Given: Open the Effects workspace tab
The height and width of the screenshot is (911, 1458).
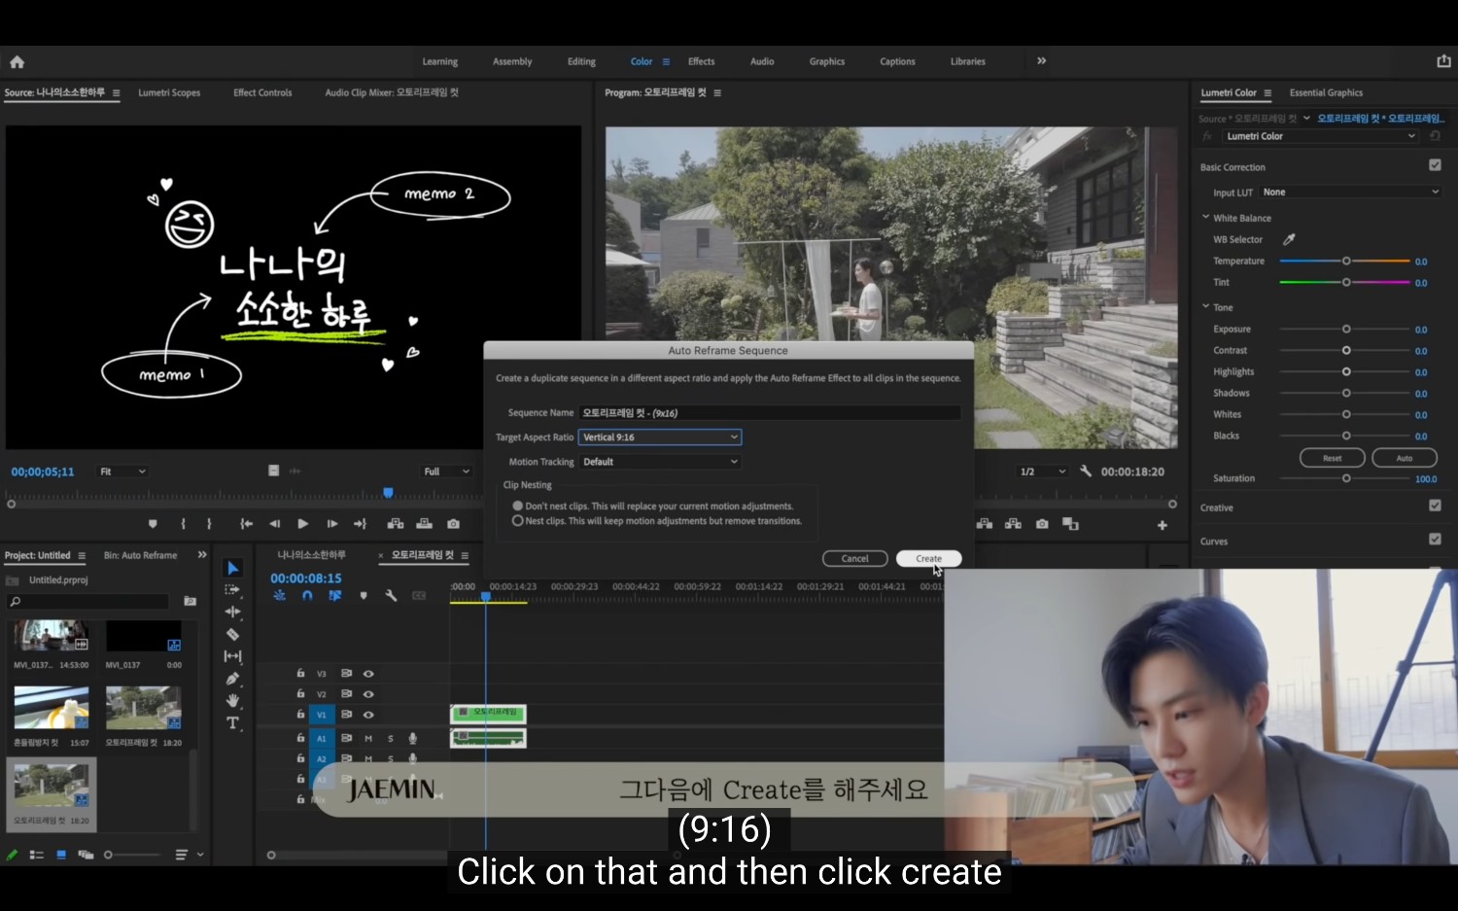Looking at the screenshot, I should [701, 61].
